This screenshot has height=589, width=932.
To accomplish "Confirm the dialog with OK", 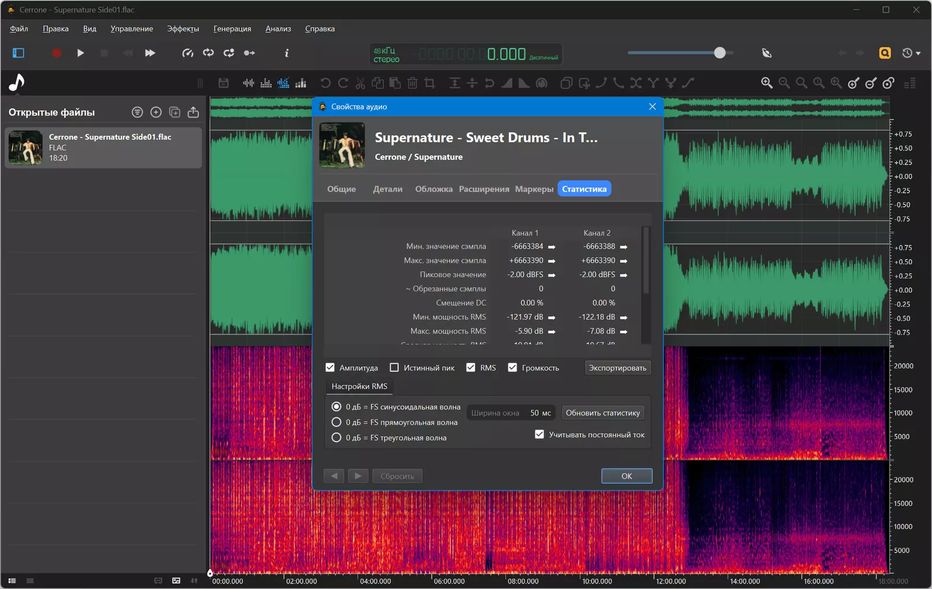I will pos(627,476).
